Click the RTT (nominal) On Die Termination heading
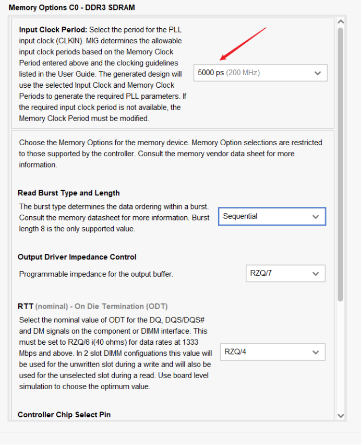Screen dimensions: 361x445 pos(92,306)
